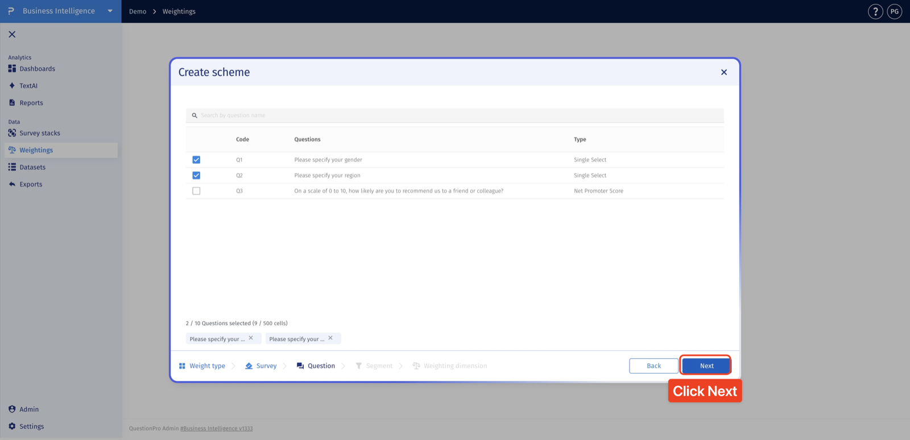Viewport: 910px width, 440px height.
Task: Go to the Survey step
Action: coord(261,366)
